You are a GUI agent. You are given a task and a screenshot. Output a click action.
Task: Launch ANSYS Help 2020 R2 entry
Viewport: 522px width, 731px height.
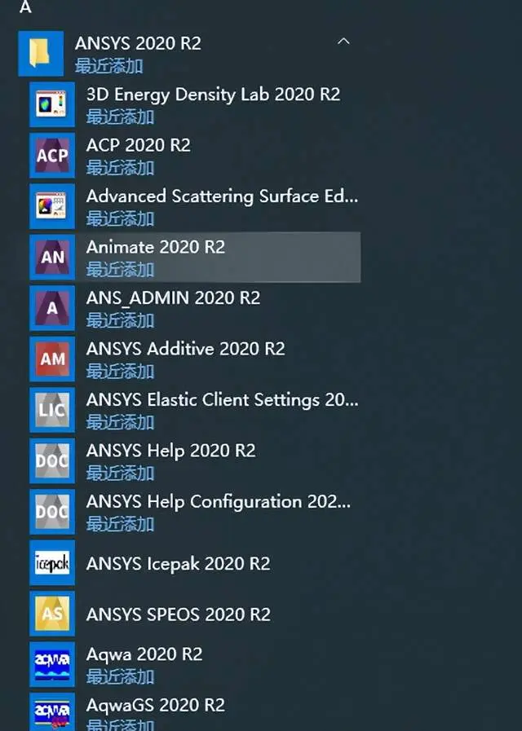click(x=171, y=451)
